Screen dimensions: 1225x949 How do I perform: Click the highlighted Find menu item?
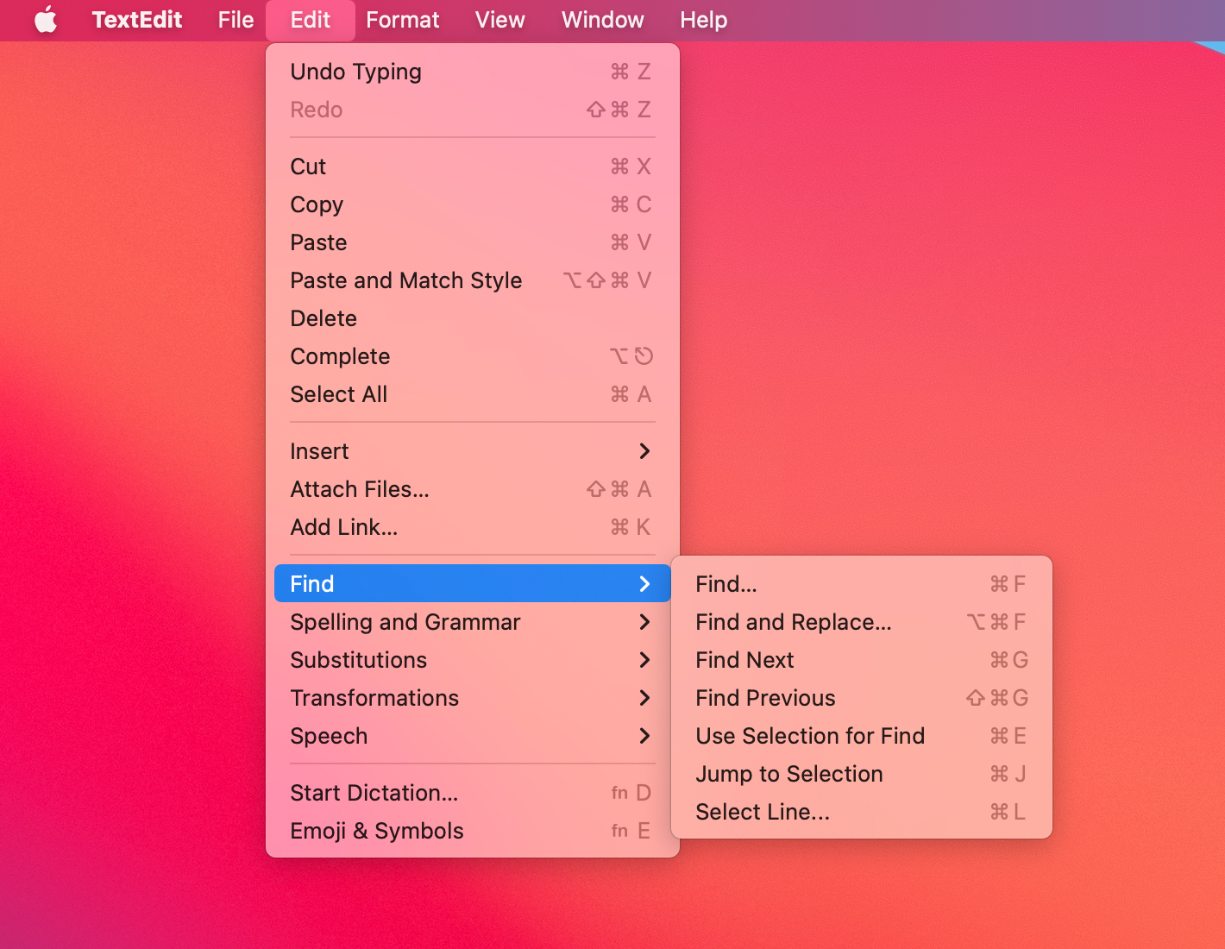tap(473, 584)
